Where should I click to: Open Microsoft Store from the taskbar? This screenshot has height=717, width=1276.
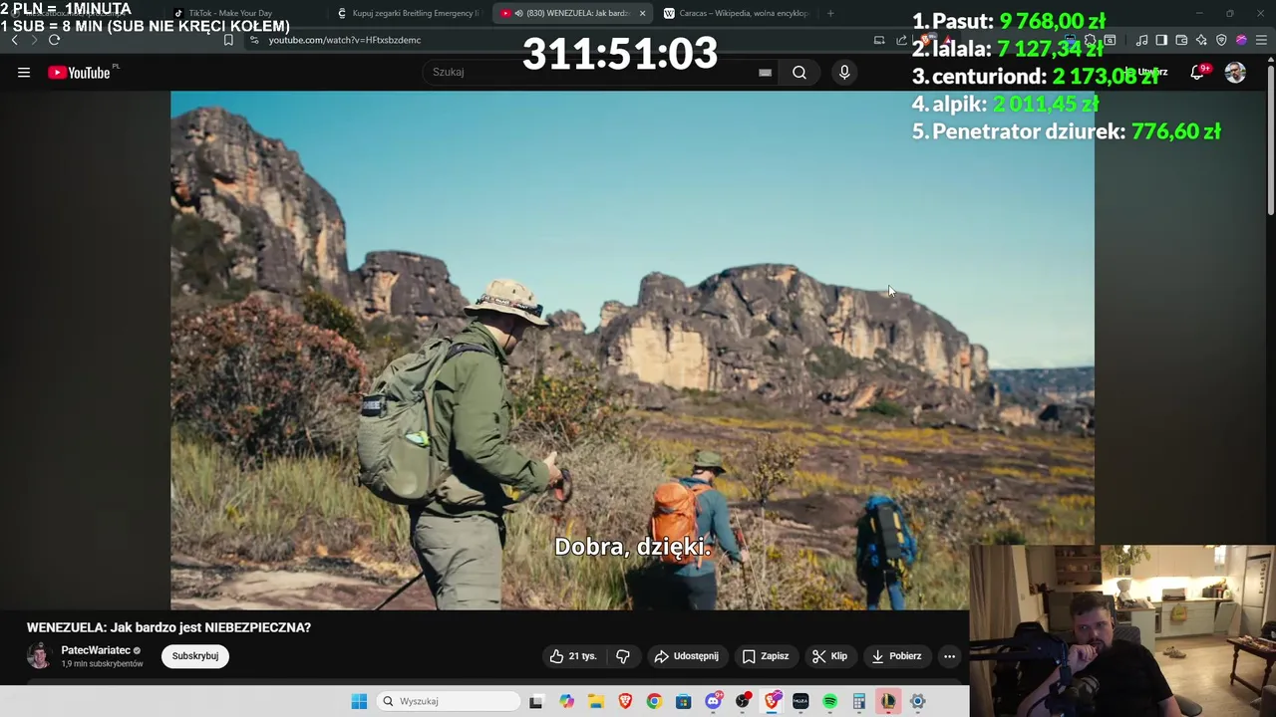(683, 701)
